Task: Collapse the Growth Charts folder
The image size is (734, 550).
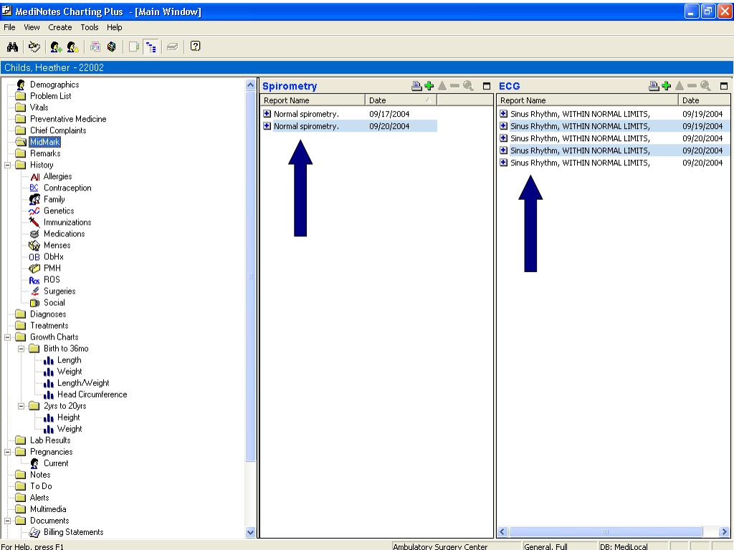Action: (x=7, y=337)
